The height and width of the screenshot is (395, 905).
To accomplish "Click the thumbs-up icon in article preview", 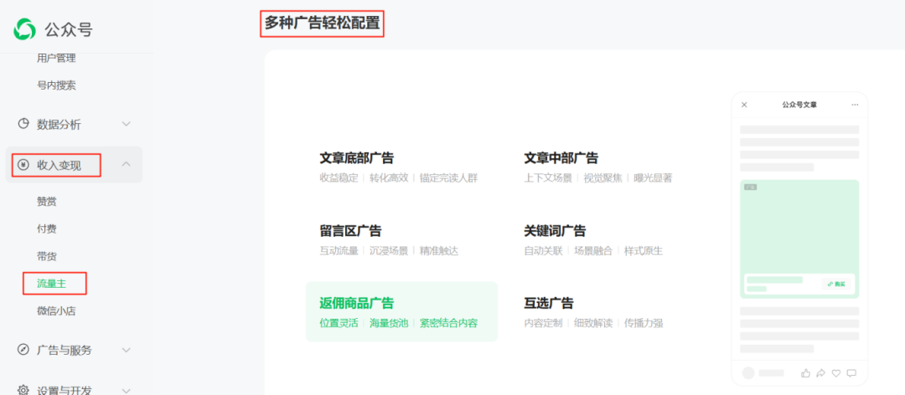I will pos(806,372).
